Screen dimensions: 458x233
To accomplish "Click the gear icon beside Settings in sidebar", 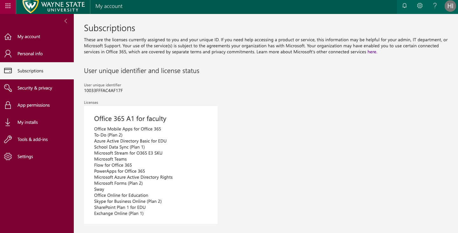I will pos(8,156).
